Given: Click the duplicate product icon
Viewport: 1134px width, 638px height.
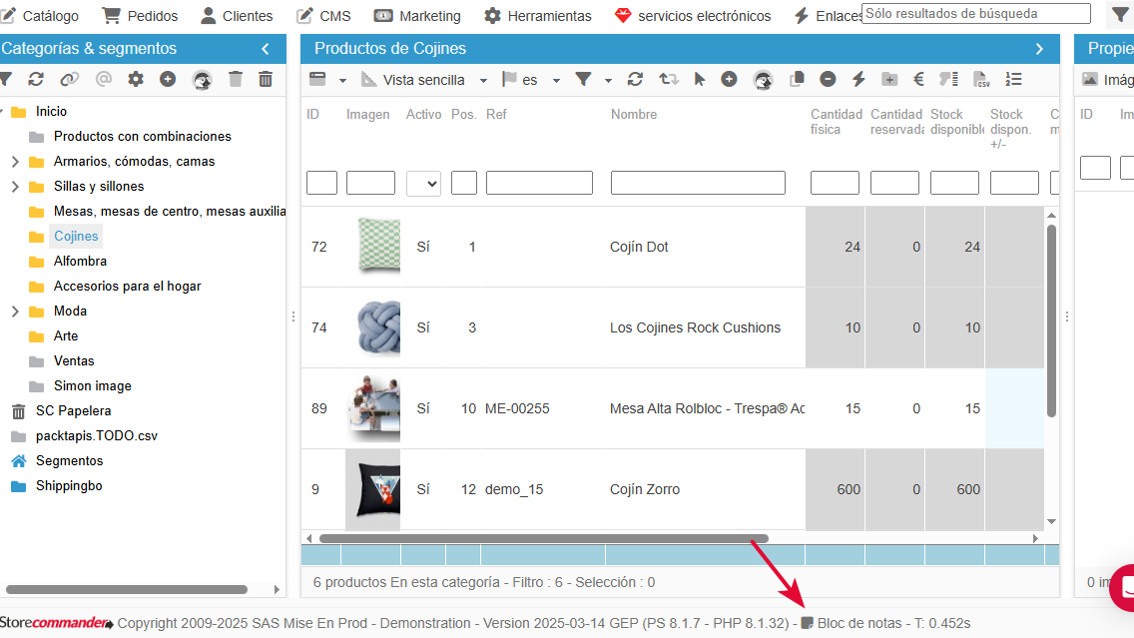Looking at the screenshot, I should pyautogui.click(x=797, y=80).
